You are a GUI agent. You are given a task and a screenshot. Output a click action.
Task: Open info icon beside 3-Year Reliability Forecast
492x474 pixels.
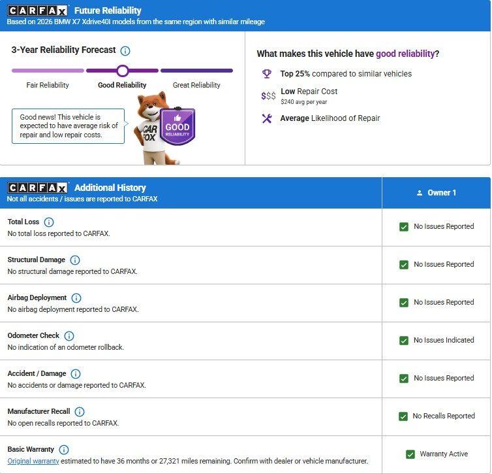[x=125, y=50]
